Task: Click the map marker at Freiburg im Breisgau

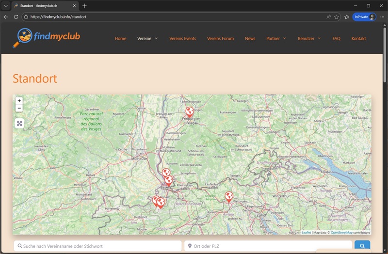Action: pyautogui.click(x=190, y=111)
